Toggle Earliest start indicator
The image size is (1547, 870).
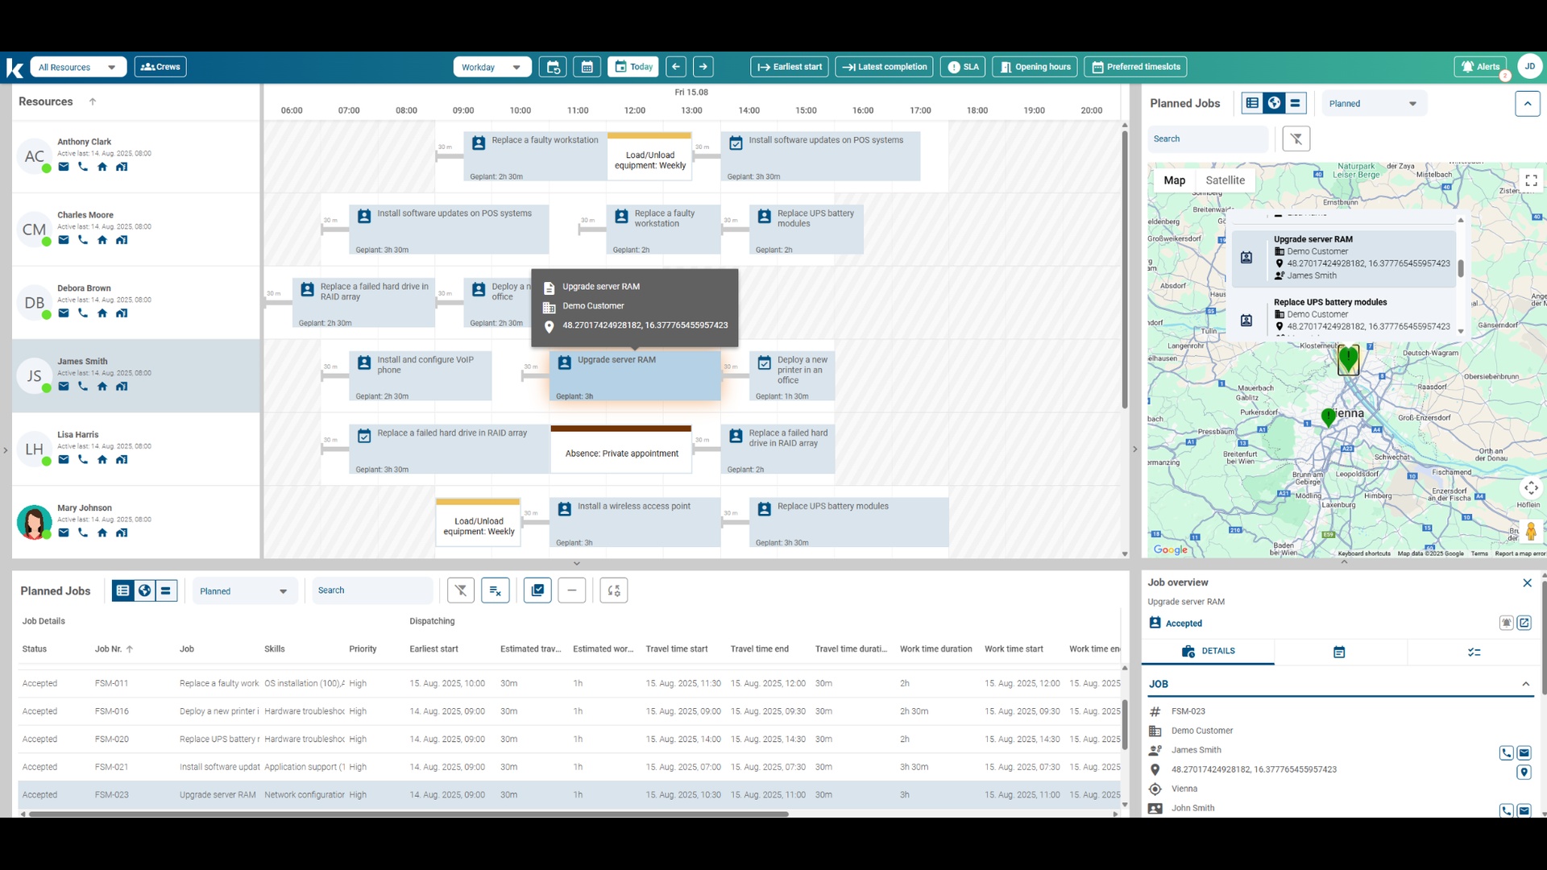click(x=789, y=67)
